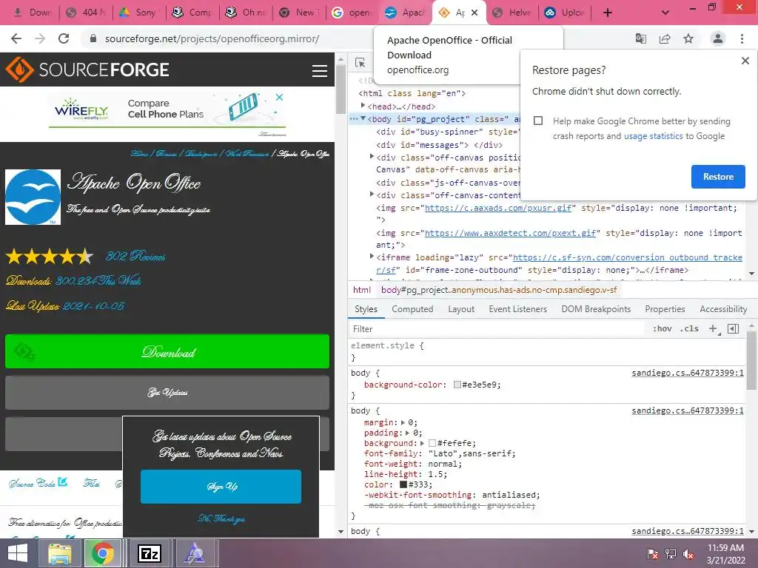Viewport: 758px width, 568px height.
Task: Open the aaxdetect pxext.gif link
Action: coord(510,233)
